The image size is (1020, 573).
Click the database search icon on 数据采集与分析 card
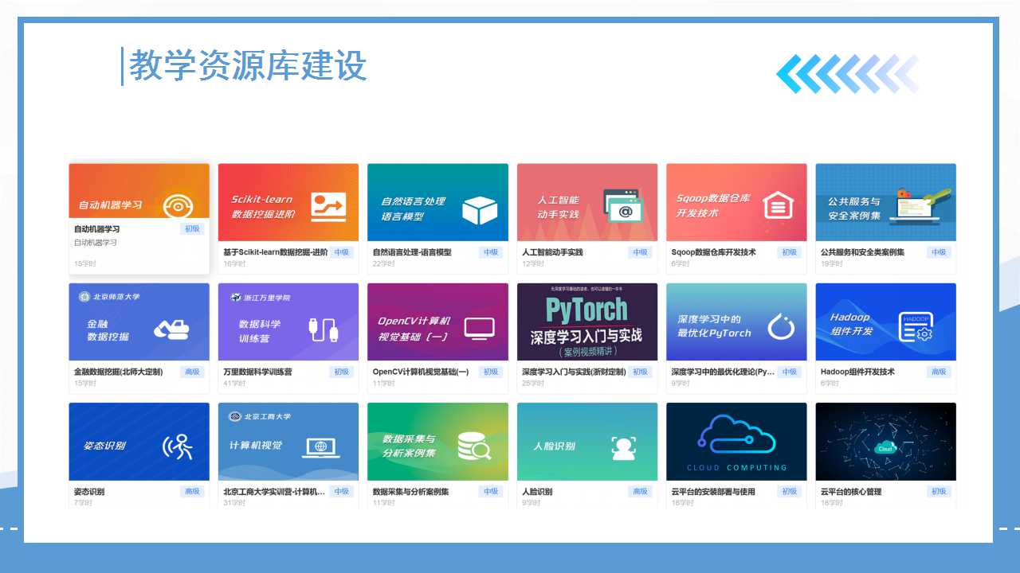474,447
